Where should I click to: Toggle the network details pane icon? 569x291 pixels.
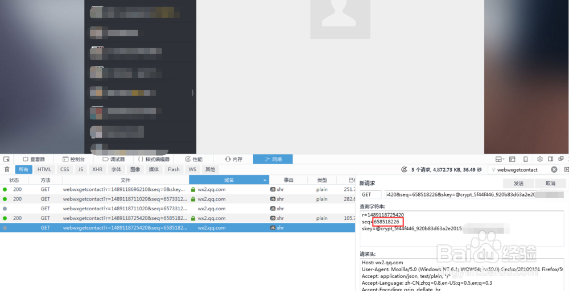click(x=566, y=169)
